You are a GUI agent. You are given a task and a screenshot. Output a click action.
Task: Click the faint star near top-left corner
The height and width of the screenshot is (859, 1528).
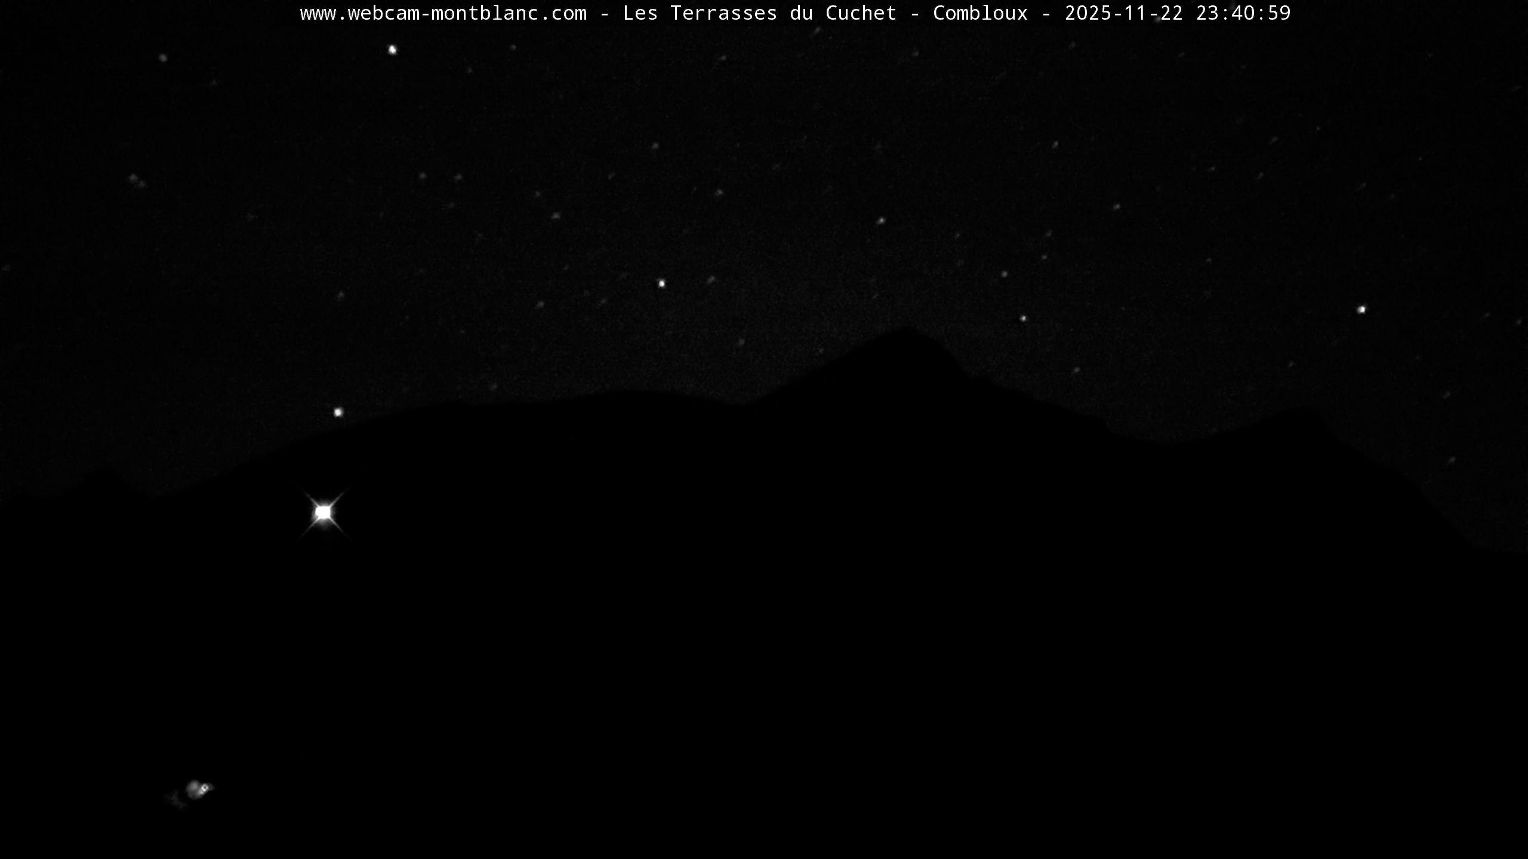pyautogui.click(x=163, y=58)
